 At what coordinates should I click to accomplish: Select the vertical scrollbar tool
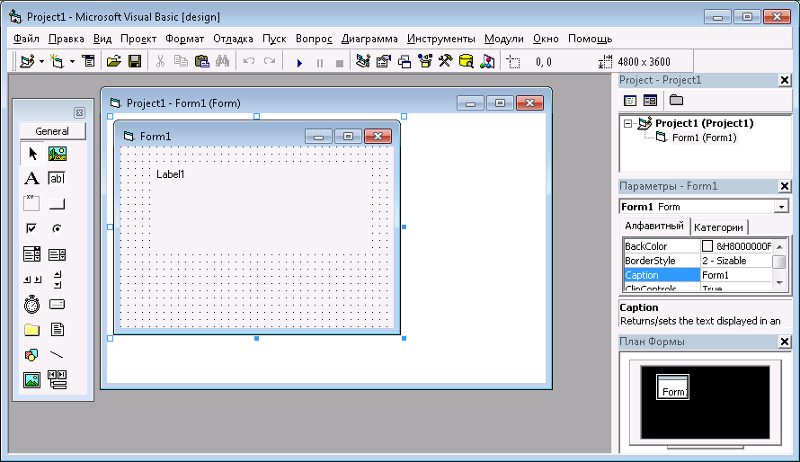(58, 279)
